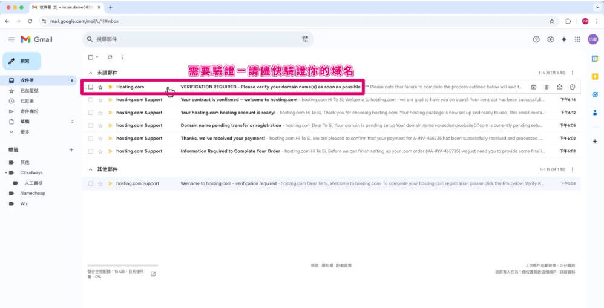604x308 pixels.
Task: Open the Help question mark icon
Action: (x=536, y=39)
